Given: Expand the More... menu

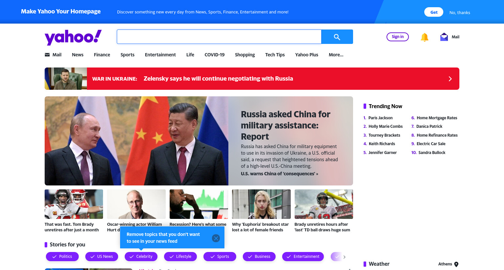Looking at the screenshot, I should (336, 55).
